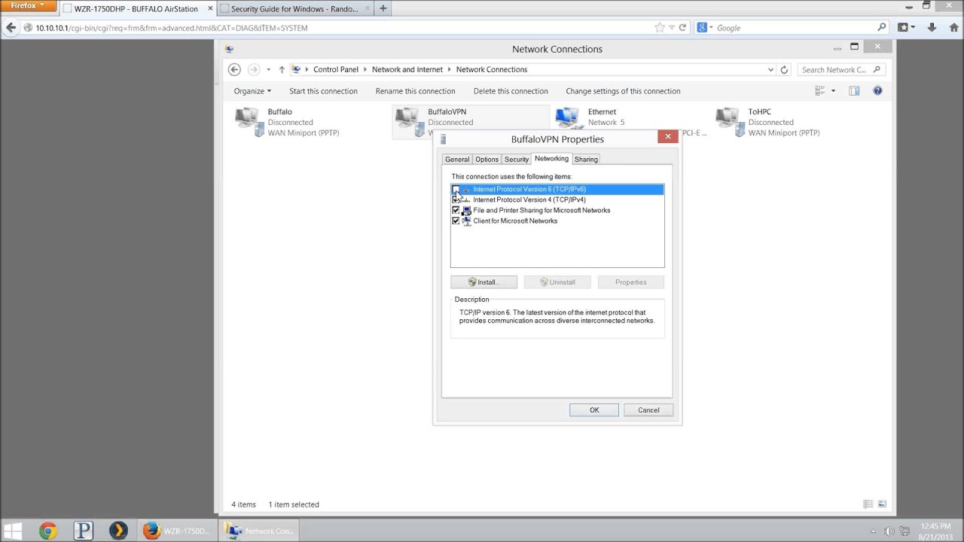Switch to Firefox WZR-1750D taskbar item
Screen dimensions: 964x542
[x=178, y=531]
